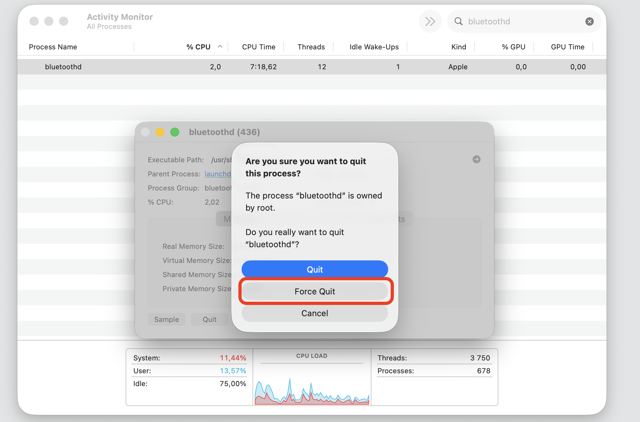This screenshot has width=640, height=422.
Task: Click the Real Memory Size label
Action: point(193,246)
